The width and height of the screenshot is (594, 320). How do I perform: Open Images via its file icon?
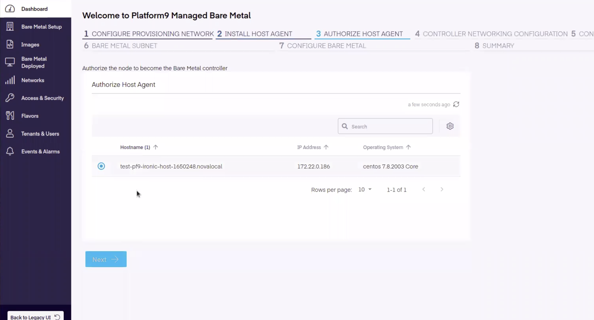click(x=10, y=44)
